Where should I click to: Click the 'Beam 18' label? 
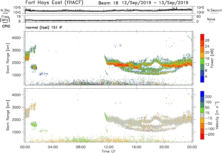[x=108, y=3]
